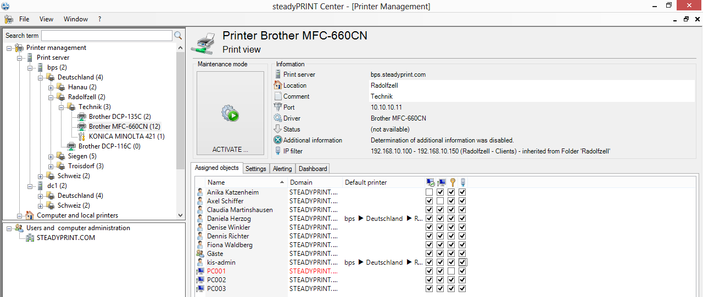Sort by the Domain column header
This screenshot has height=297, width=703.
click(x=315, y=182)
